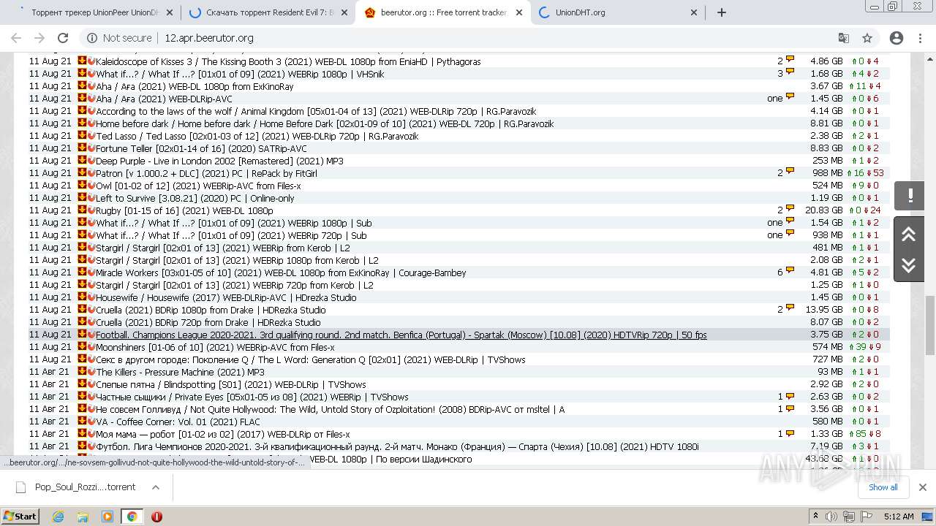Image resolution: width=936 pixels, height=526 pixels.
Task: Go back with the browser back arrow
Action: (x=16, y=38)
